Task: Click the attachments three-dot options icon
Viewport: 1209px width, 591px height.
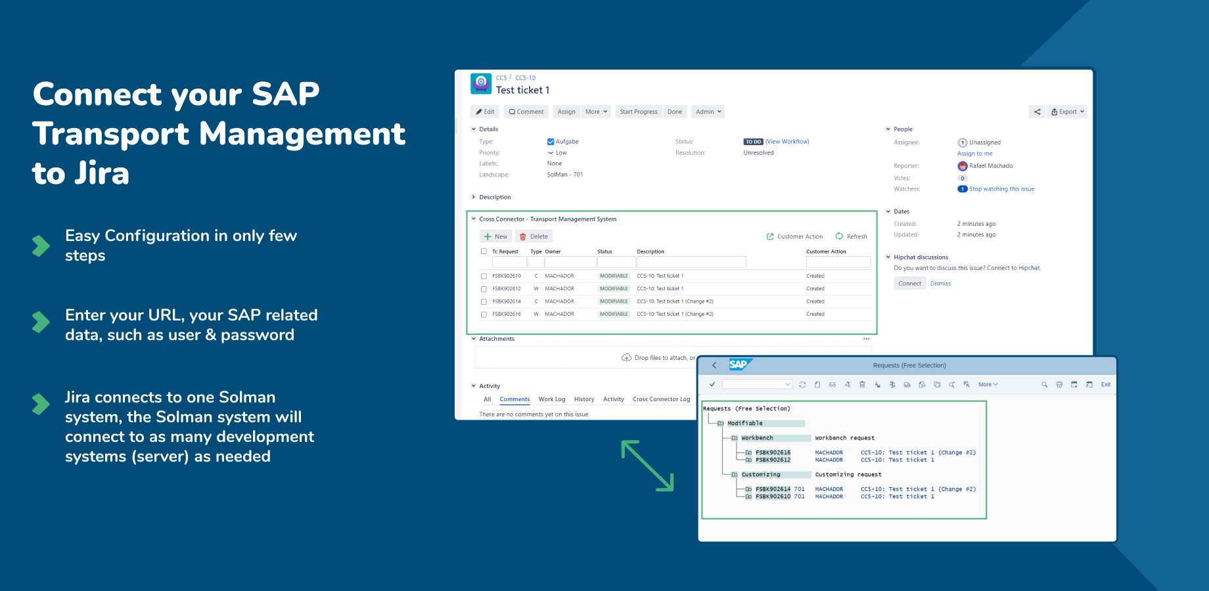Action: point(866,339)
